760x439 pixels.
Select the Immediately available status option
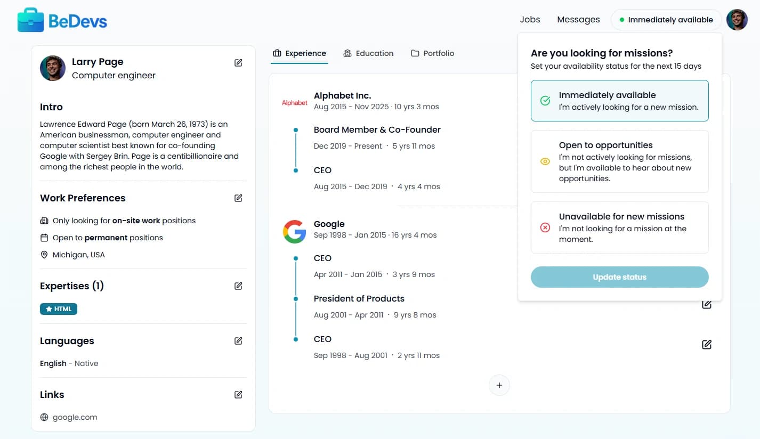(x=619, y=100)
